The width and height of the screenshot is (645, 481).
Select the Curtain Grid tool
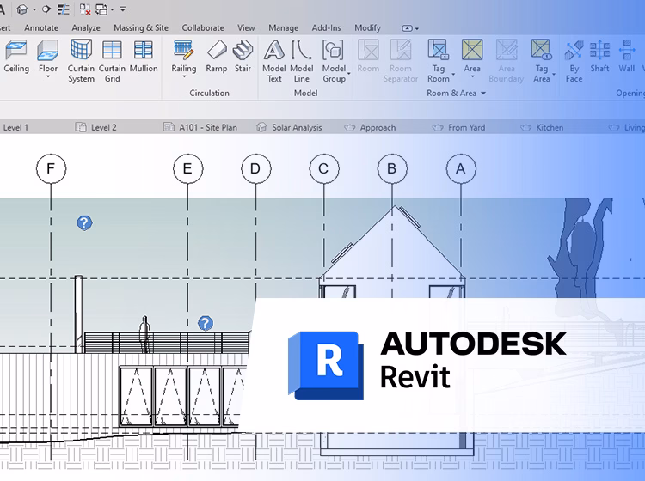click(112, 58)
